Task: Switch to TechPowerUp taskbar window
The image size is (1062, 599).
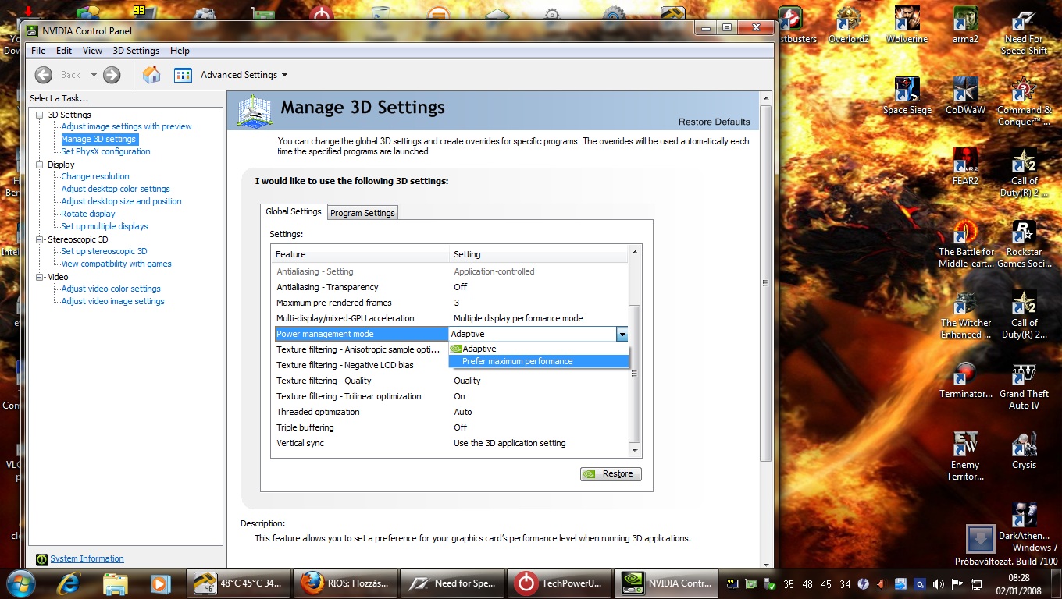Action: click(558, 583)
